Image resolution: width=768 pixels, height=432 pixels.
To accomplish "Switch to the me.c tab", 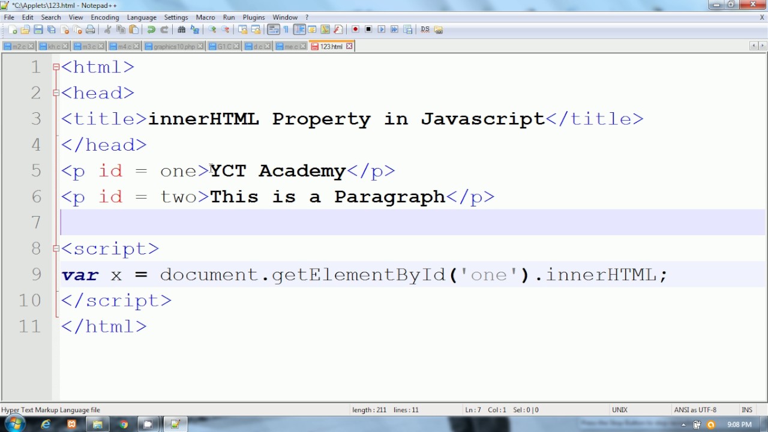I will [291, 46].
